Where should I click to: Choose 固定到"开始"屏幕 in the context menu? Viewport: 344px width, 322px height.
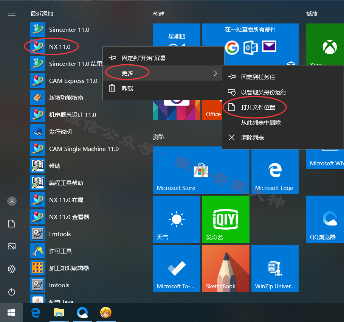click(x=163, y=58)
